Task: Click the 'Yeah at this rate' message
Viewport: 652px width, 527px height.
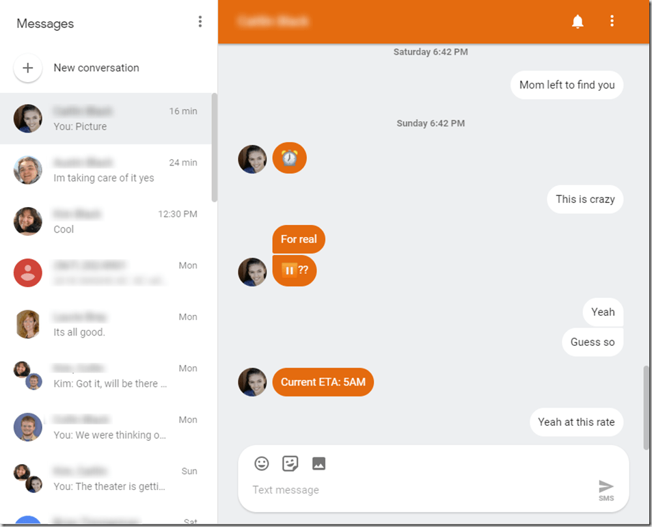Action: point(576,422)
